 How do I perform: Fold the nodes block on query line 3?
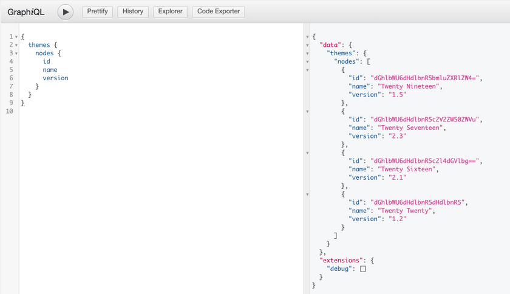[16, 53]
